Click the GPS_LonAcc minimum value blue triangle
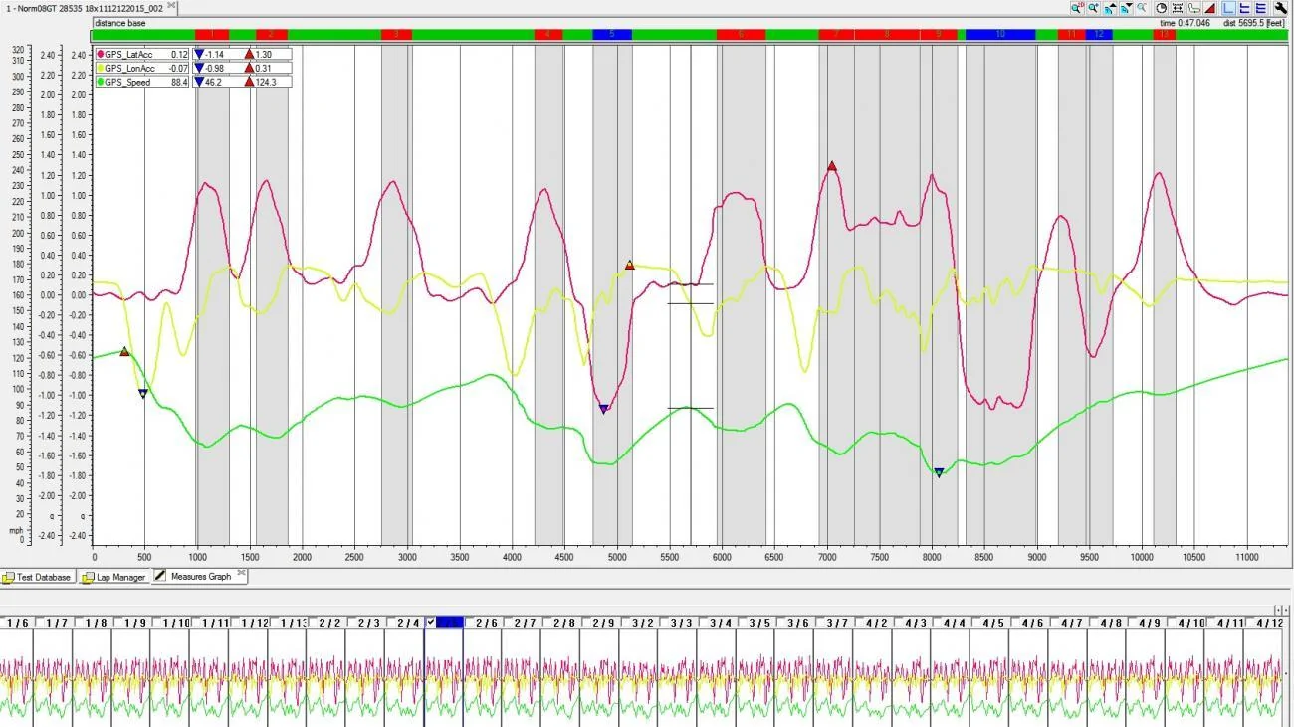Screen dimensions: 1294x727 [199, 68]
